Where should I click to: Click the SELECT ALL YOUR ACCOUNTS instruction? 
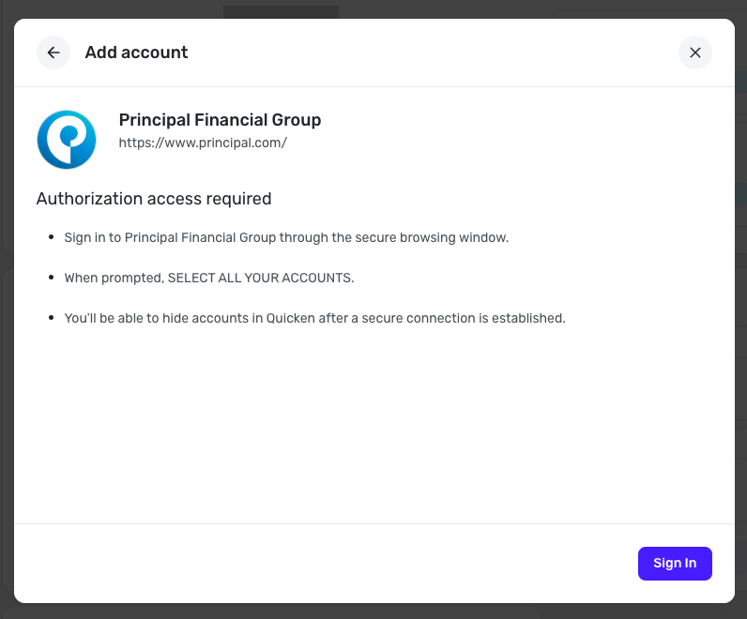(260, 278)
